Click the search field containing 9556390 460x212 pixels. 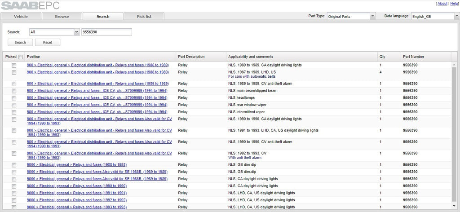106,32
